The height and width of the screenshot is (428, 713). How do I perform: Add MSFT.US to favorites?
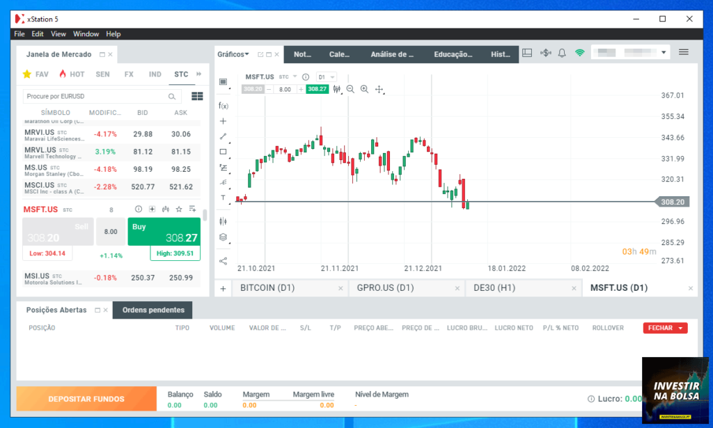click(x=179, y=209)
